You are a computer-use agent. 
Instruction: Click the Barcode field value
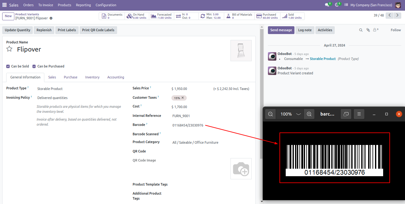(x=188, y=125)
